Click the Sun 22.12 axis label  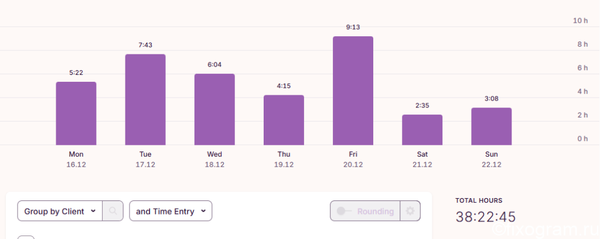point(492,160)
